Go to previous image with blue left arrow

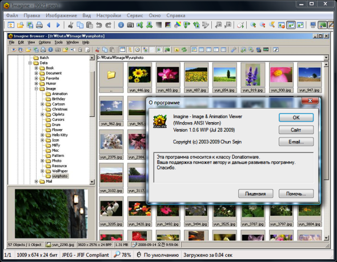[x=49, y=25]
